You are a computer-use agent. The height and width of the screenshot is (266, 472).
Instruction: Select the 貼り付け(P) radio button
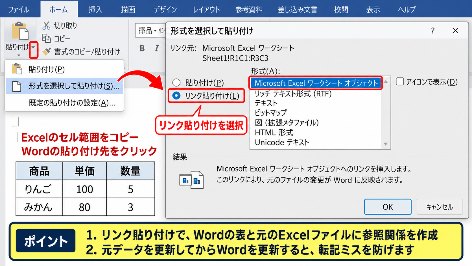click(176, 83)
